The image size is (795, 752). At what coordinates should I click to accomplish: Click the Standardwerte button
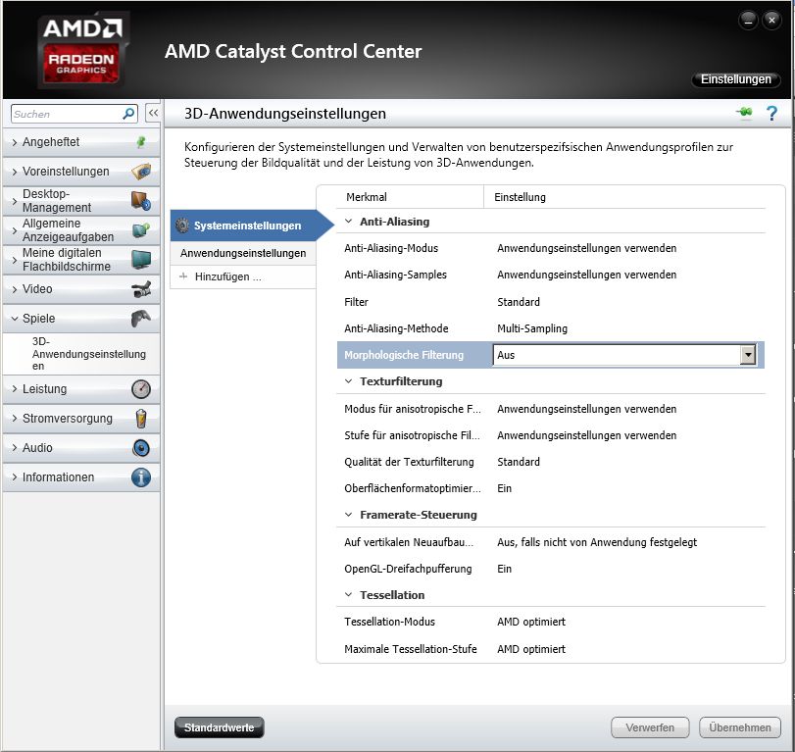point(219,727)
